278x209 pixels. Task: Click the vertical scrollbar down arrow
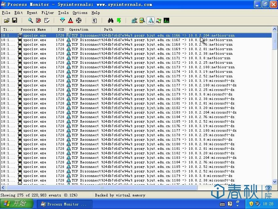point(275,182)
